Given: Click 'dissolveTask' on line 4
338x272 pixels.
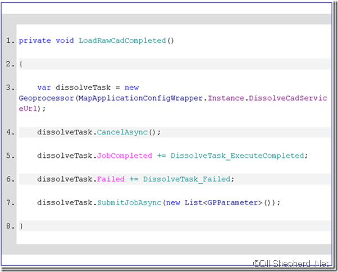Looking at the screenshot, I should 65,132.
